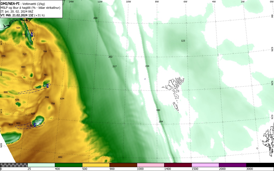Click the legend scale label 500
The image size is (274, 171).
[85, 169]
